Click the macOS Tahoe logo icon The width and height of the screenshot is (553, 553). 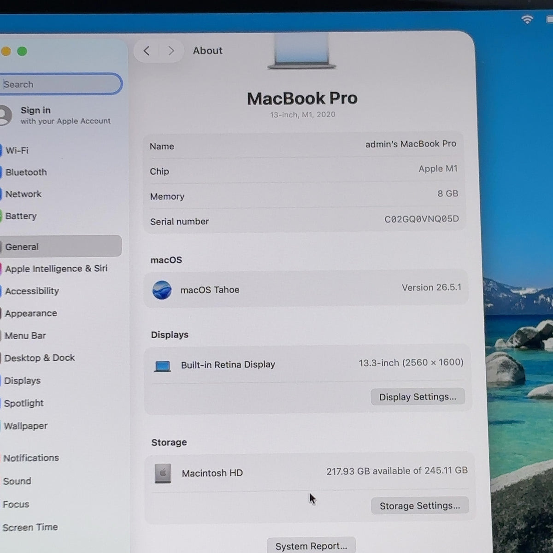click(162, 290)
